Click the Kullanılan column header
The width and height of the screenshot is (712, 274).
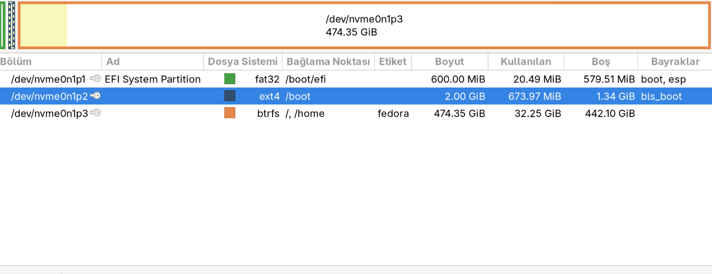[525, 62]
